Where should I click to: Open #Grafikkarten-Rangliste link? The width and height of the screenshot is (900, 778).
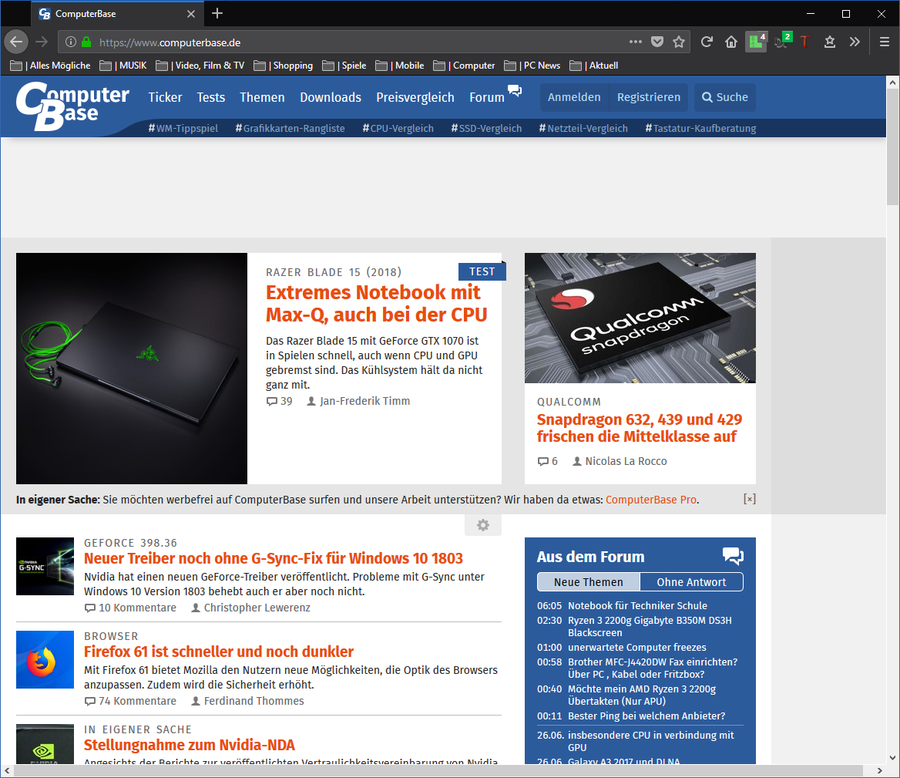point(290,129)
